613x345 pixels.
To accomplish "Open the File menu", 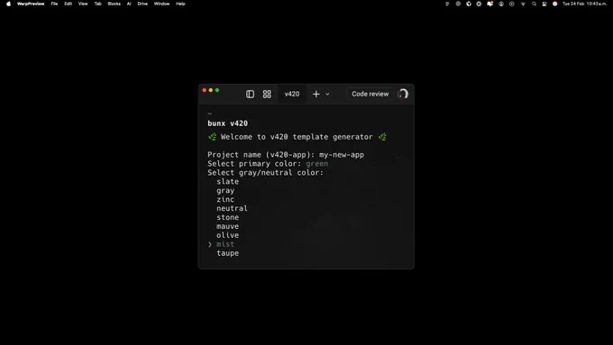I will (x=54, y=4).
